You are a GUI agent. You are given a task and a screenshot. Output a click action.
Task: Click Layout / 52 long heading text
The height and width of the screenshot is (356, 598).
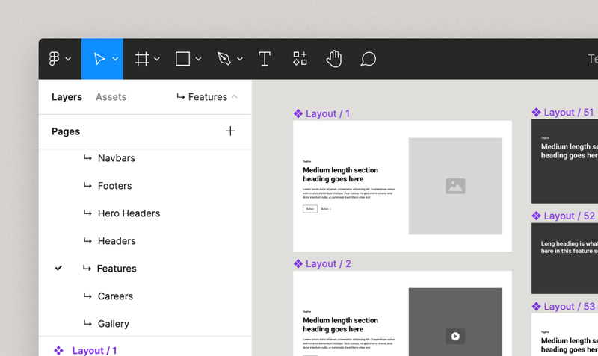point(569,247)
